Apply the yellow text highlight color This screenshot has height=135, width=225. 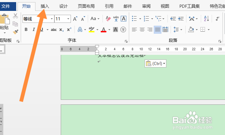pyautogui.click(x=92, y=30)
